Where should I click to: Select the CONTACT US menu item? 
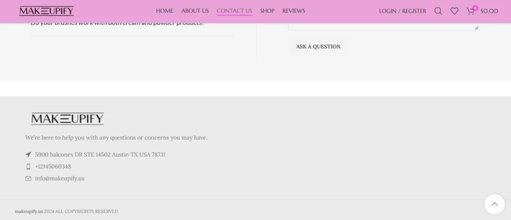[235, 11]
